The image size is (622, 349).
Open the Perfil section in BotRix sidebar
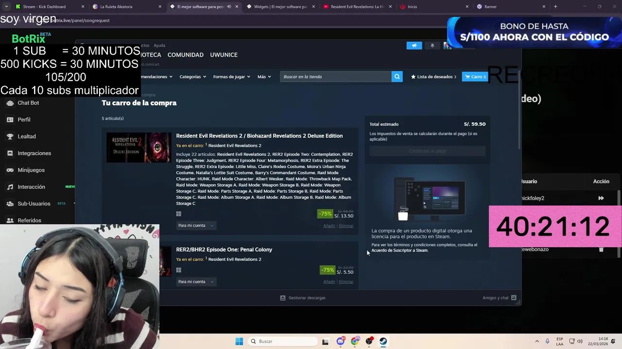(24, 120)
